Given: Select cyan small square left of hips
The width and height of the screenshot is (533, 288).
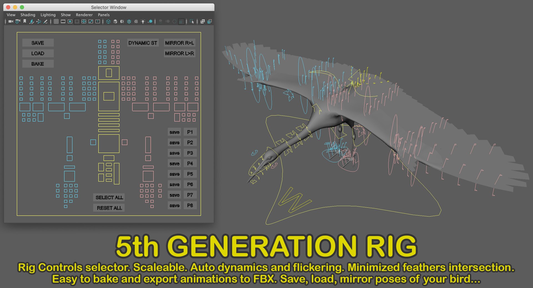Looking at the screenshot, I should click(93, 142).
